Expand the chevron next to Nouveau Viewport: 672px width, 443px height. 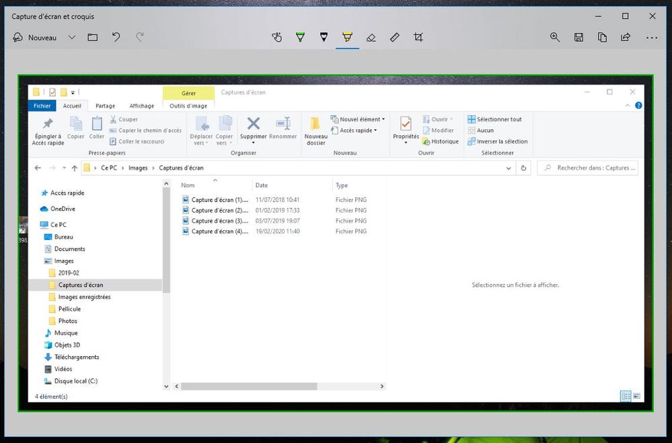point(72,38)
